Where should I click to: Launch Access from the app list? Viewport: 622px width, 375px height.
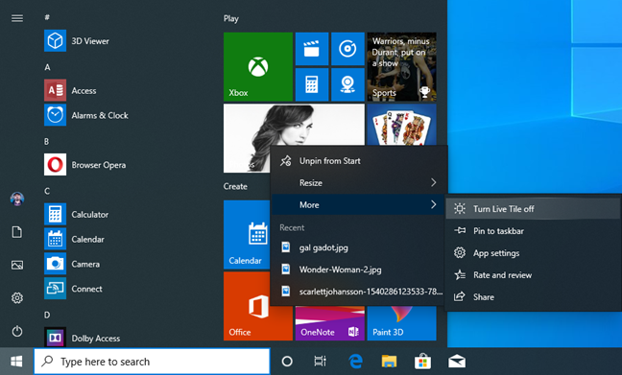click(x=84, y=91)
